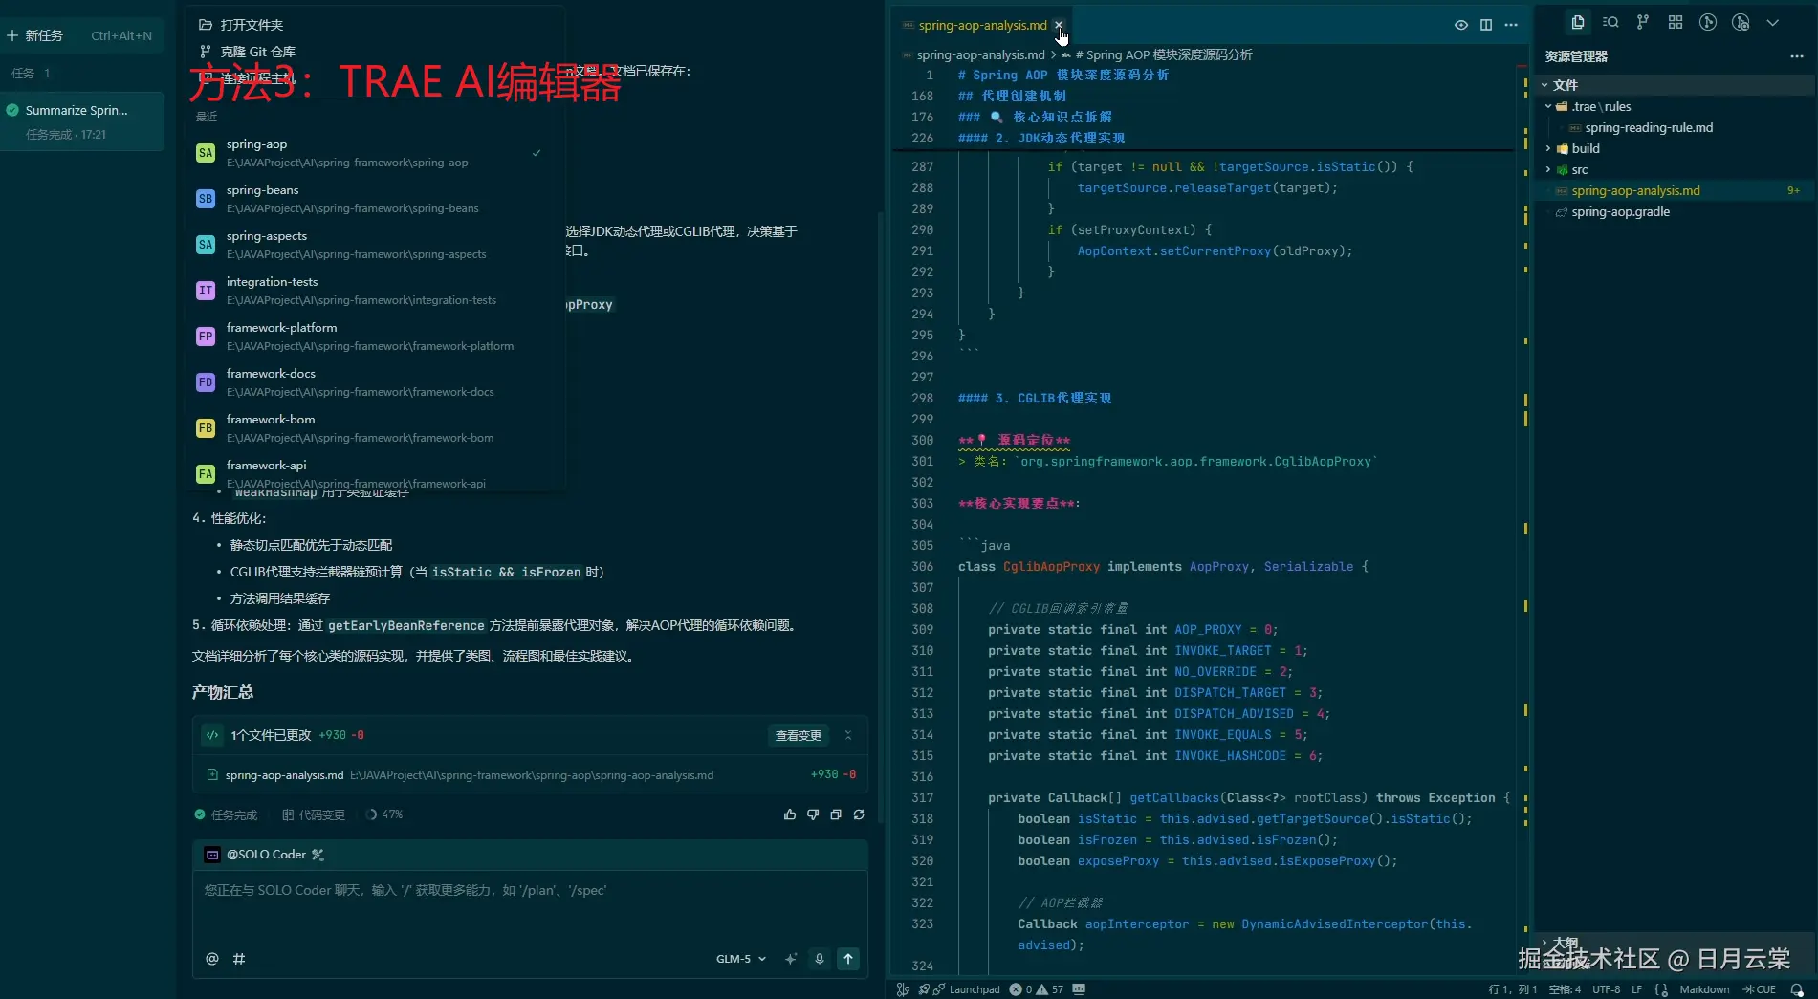The image size is (1818, 999).
Task: Click the thumbs down feedback icon
Action: point(812,814)
